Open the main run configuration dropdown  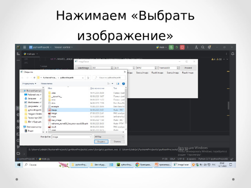pyautogui.click(x=161, y=47)
